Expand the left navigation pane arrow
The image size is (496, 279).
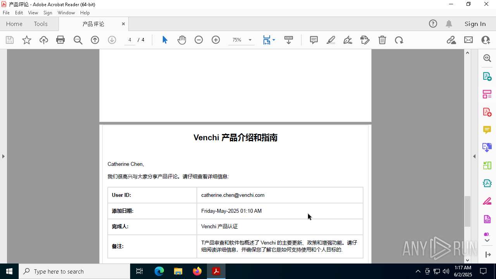point(3,156)
